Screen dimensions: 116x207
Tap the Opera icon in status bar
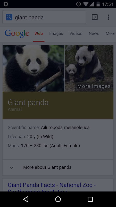(6, 4)
